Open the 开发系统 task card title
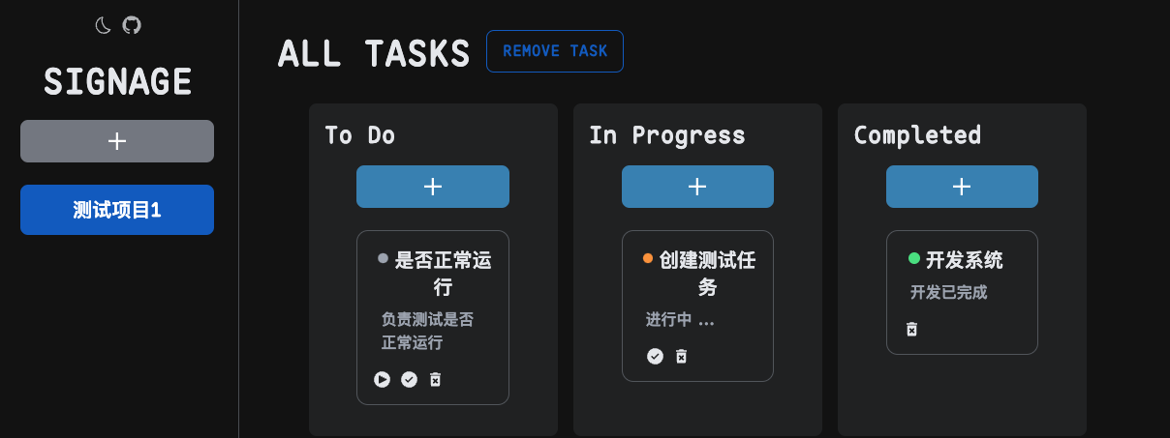1170x438 pixels. pyautogui.click(x=965, y=260)
